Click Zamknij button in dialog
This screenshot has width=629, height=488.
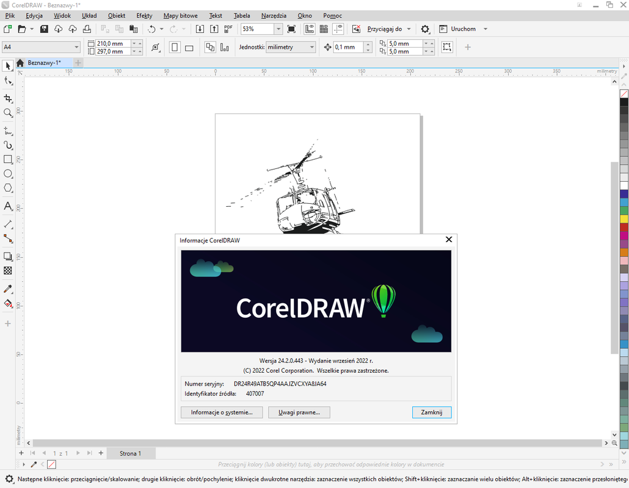click(432, 412)
